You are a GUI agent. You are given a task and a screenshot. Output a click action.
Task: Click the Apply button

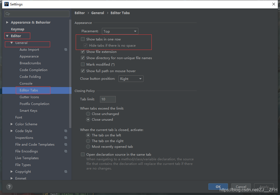point(264,187)
